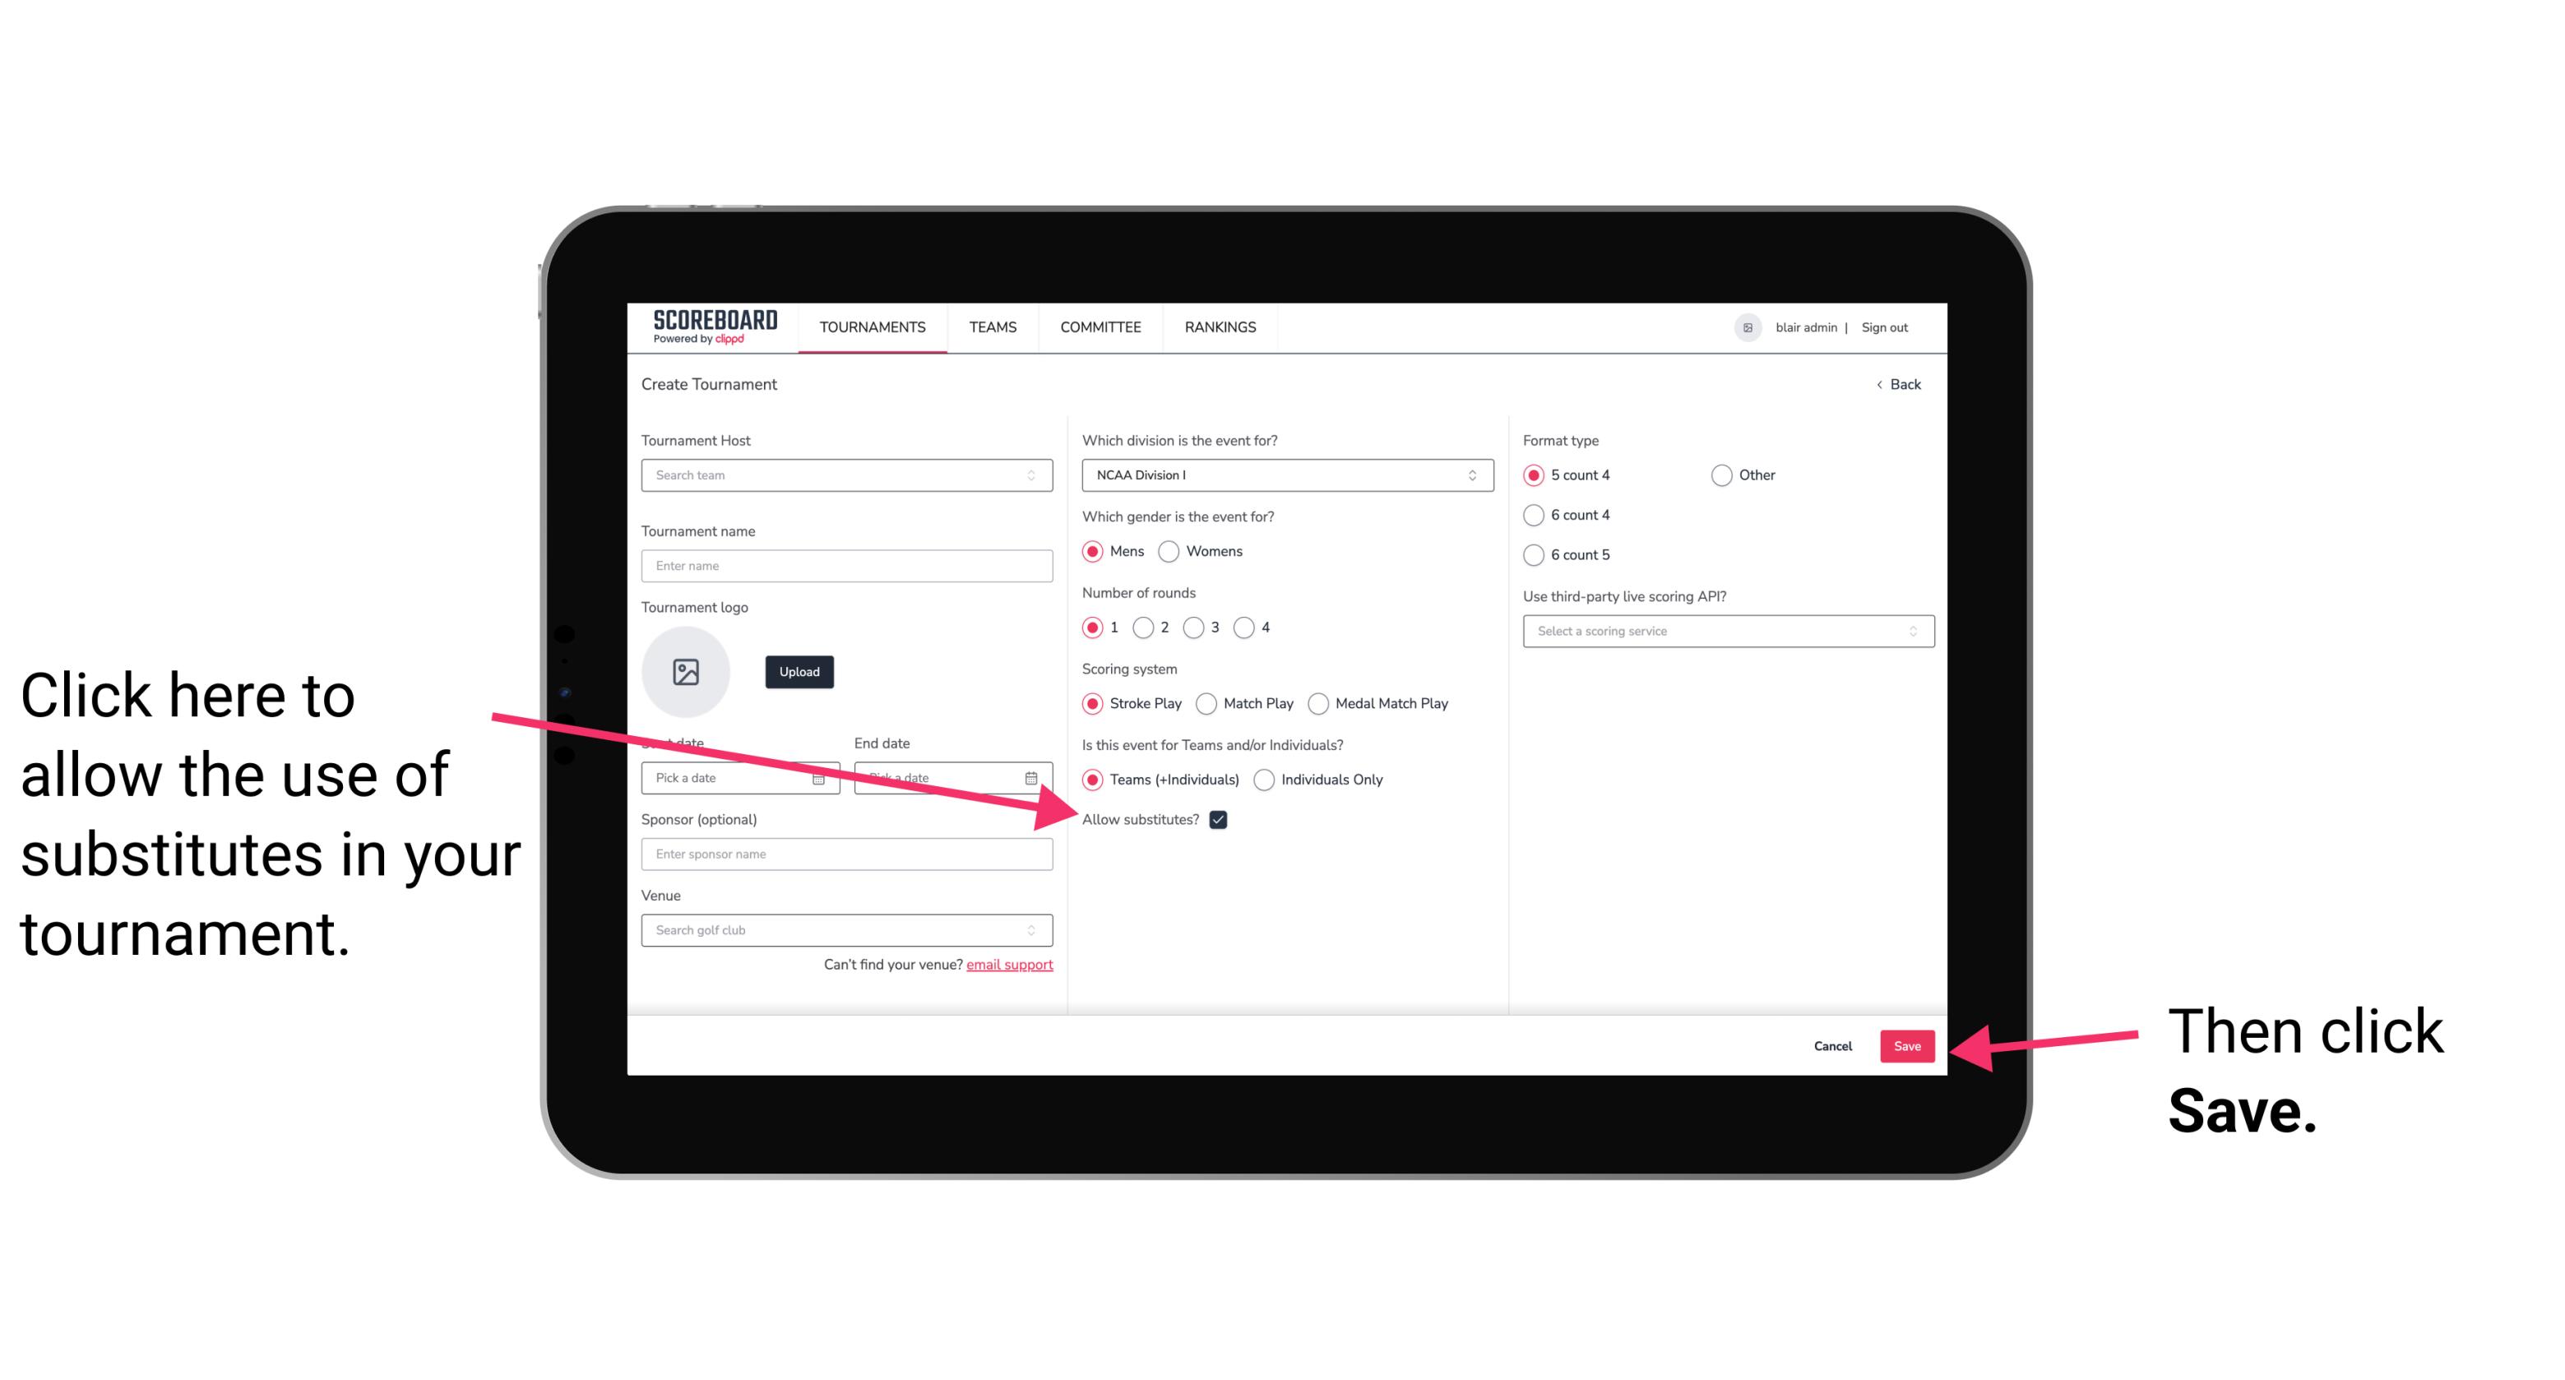Click the Back navigation icon
This screenshot has width=2565, height=1380.
[1881, 382]
